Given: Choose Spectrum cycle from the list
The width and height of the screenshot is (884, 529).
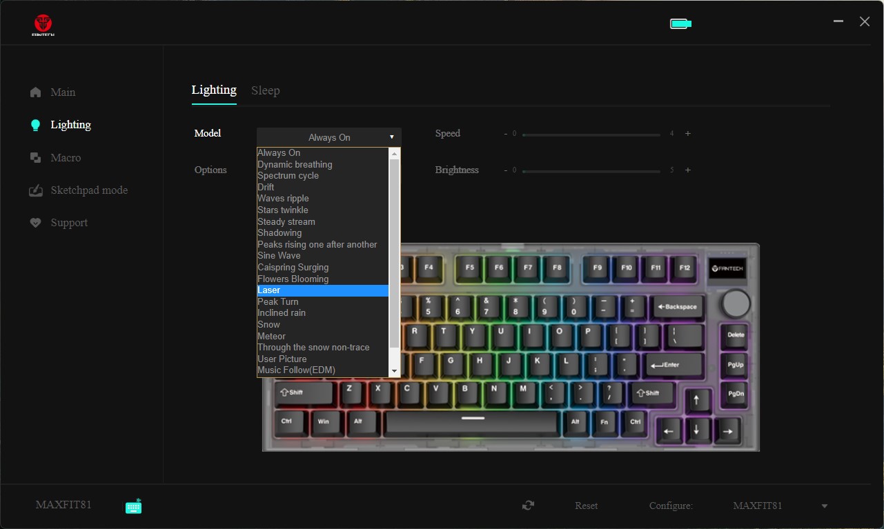Looking at the screenshot, I should coord(288,176).
